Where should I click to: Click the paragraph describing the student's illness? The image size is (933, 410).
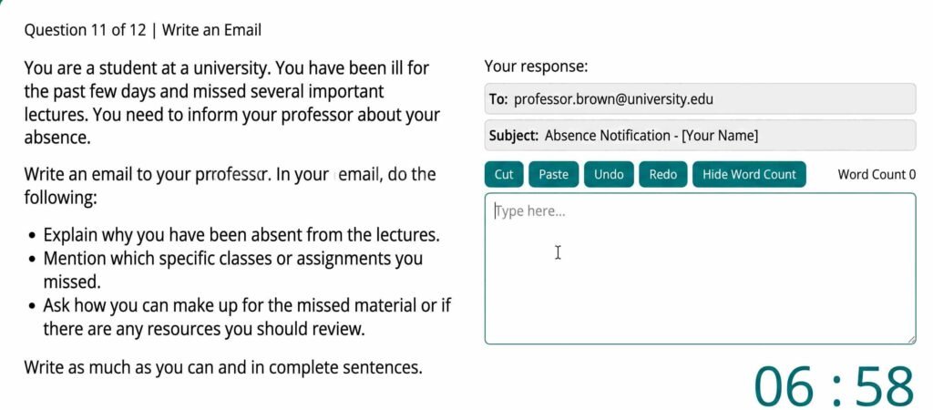point(232,103)
